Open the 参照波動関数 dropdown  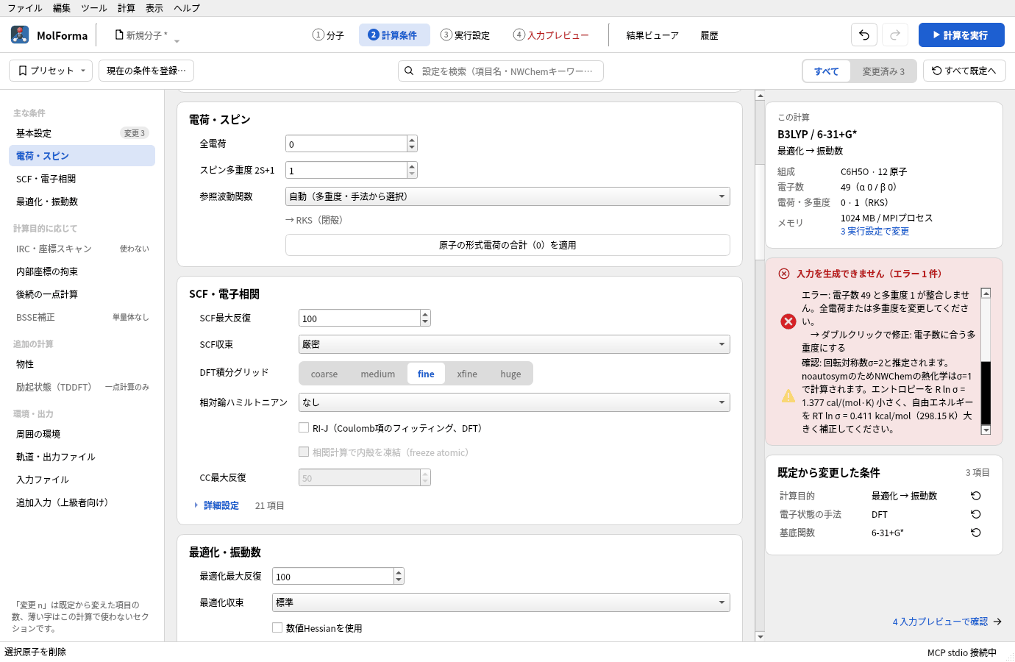click(508, 196)
